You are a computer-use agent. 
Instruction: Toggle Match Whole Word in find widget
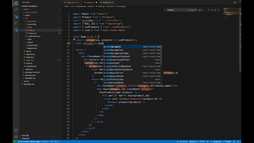[192, 10]
